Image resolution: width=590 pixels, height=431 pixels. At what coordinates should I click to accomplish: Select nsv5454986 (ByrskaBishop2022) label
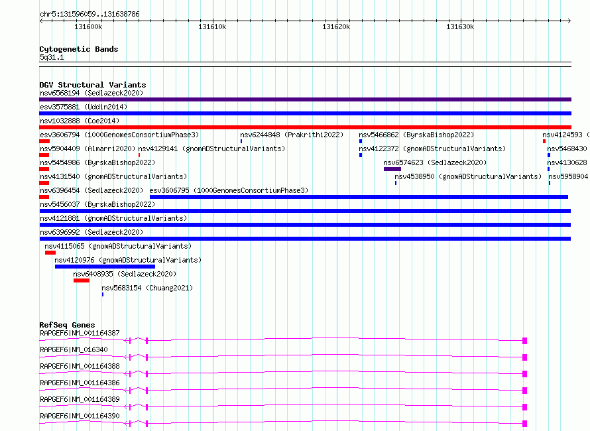coord(97,162)
